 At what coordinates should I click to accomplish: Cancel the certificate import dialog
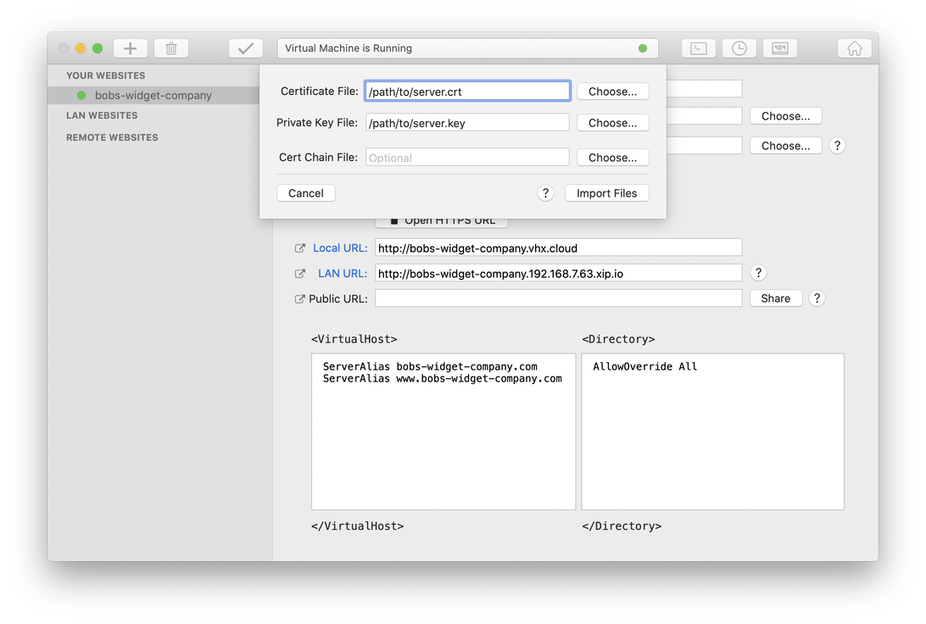[x=306, y=193]
